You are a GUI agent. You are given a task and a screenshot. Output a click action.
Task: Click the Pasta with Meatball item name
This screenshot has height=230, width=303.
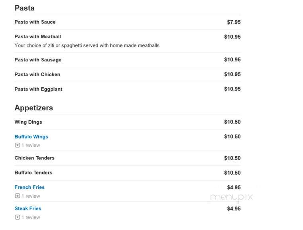point(38,37)
